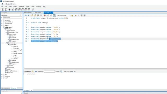Go to the Workbench home screen icon
Viewport: 167px width, 94px height.
coord(2,4)
